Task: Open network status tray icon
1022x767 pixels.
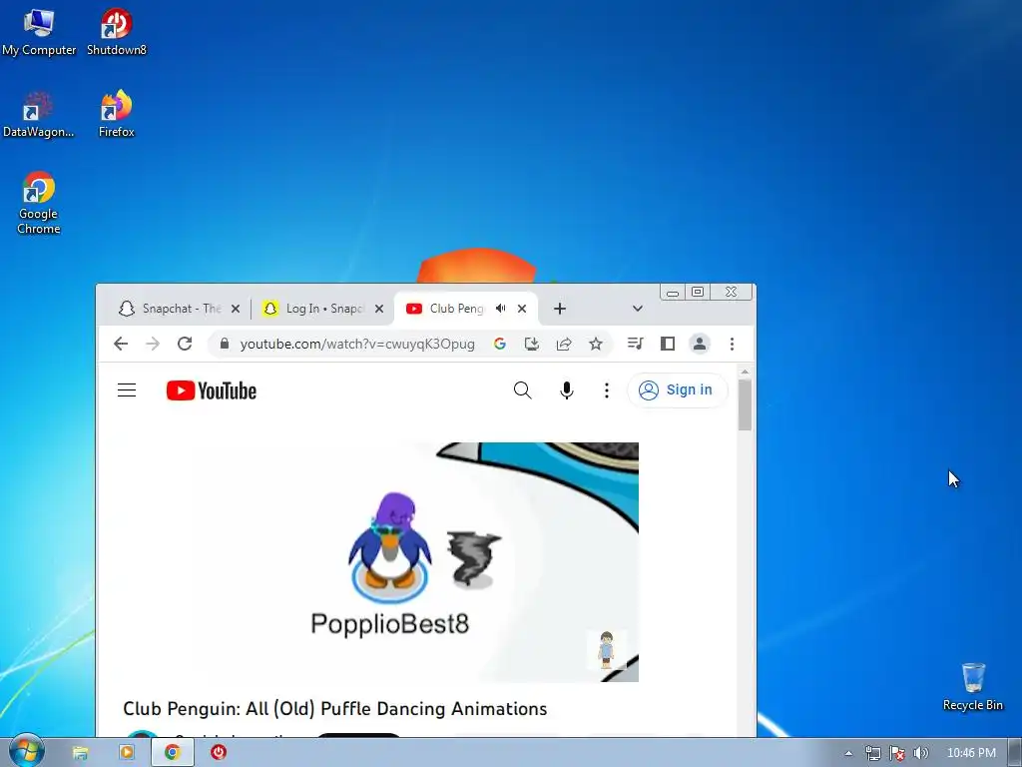Action: tap(872, 753)
